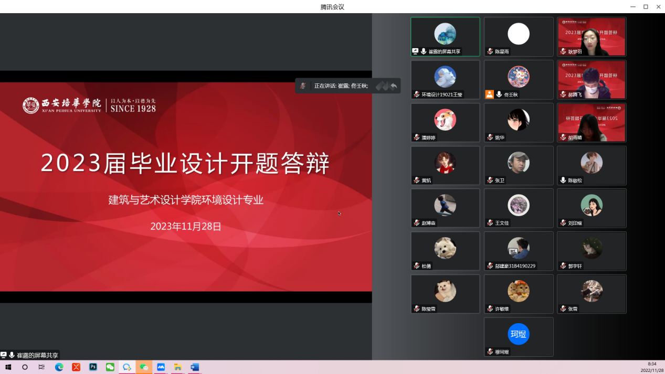Open the Word document from the taskbar
This screenshot has height=374, width=665.
click(x=195, y=367)
